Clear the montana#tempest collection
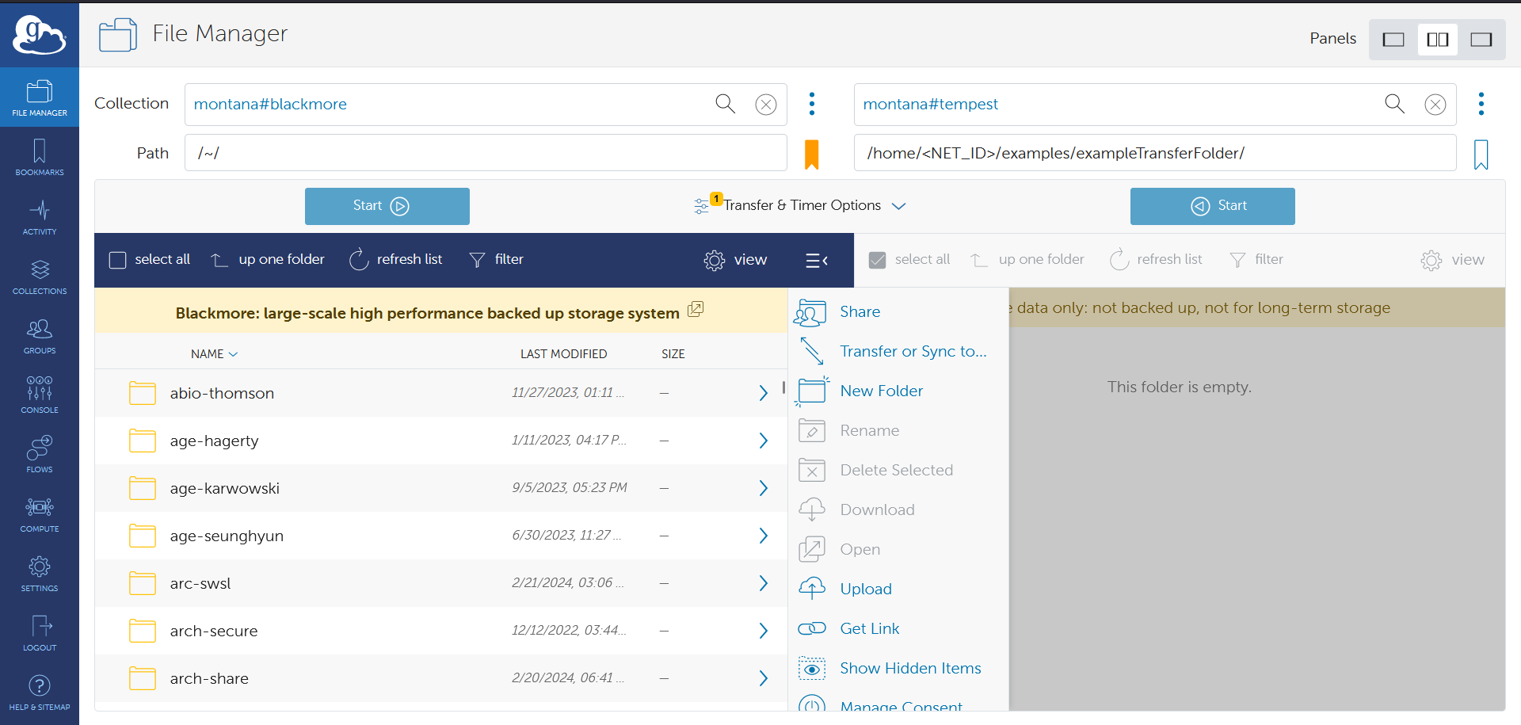The image size is (1521, 725). [x=1435, y=105]
